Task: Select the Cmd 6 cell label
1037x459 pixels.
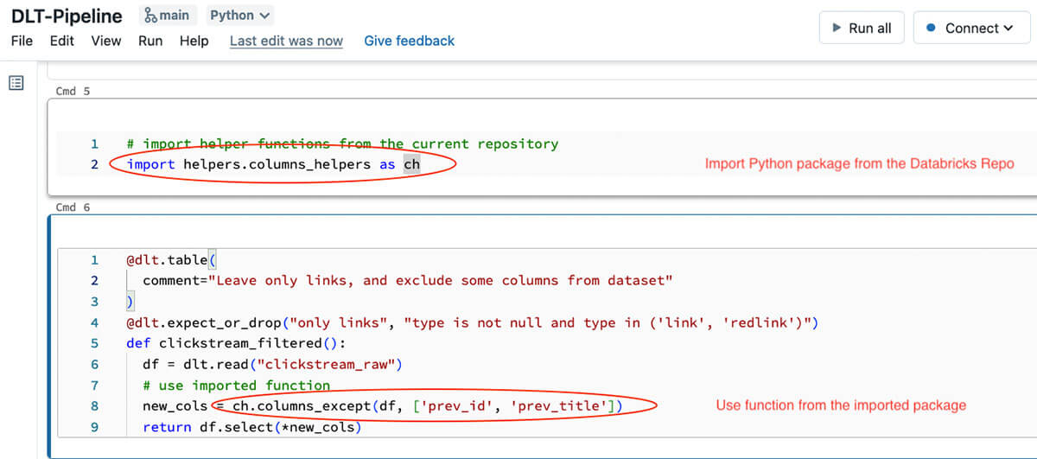Action: click(73, 207)
